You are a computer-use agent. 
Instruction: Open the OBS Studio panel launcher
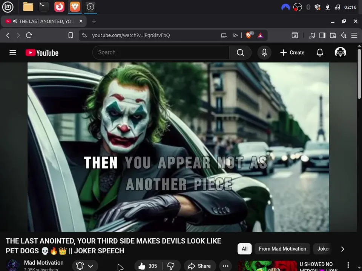(90, 7)
